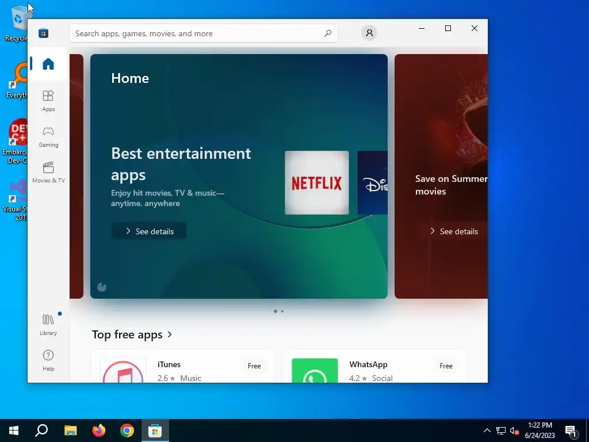Show hidden system tray icons
The height and width of the screenshot is (442, 589).
tap(487, 430)
